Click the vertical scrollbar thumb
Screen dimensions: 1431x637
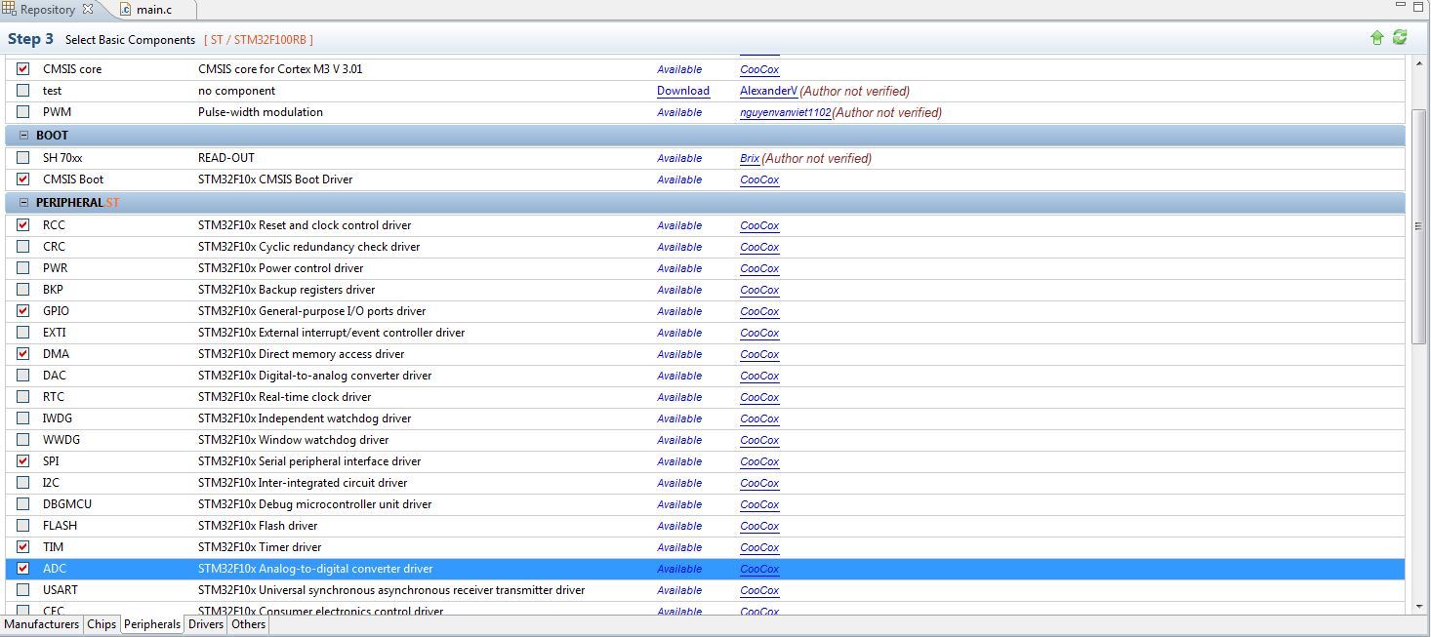(x=1419, y=224)
